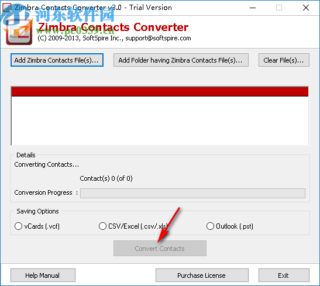Image resolution: width=320 pixels, height=286 pixels.
Task: Click the Exit button
Action: click(284, 275)
